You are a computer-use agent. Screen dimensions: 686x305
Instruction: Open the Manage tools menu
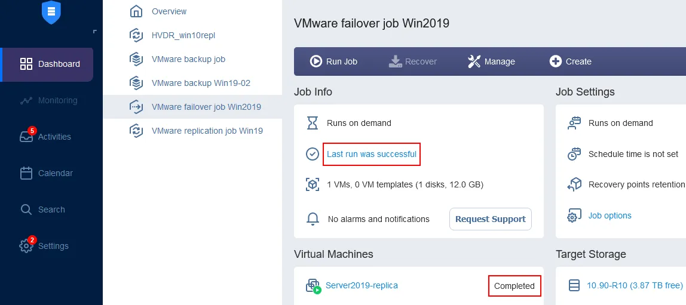(491, 61)
